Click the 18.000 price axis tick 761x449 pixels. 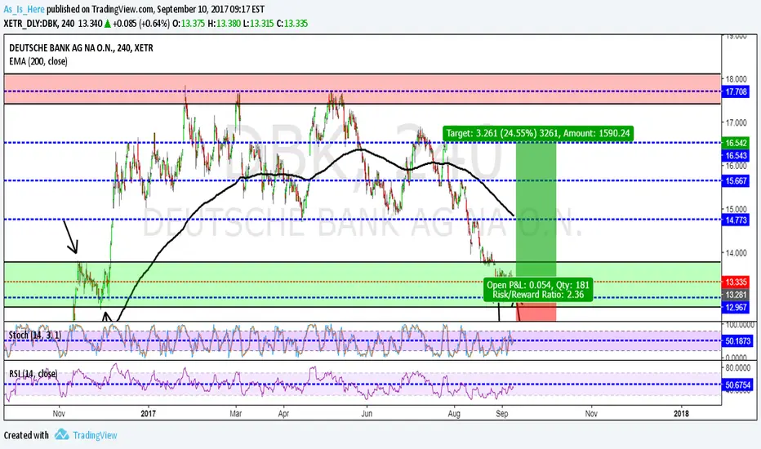tap(736, 79)
